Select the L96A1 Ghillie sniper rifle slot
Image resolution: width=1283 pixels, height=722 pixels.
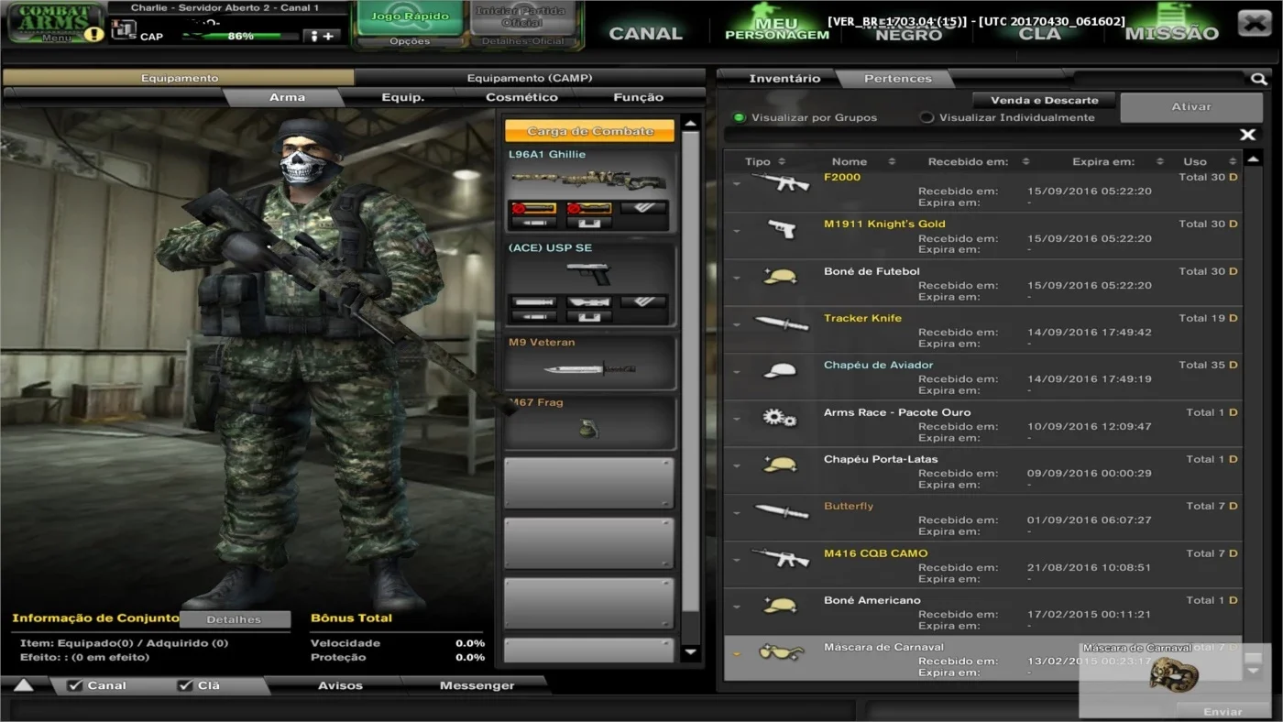591,190
